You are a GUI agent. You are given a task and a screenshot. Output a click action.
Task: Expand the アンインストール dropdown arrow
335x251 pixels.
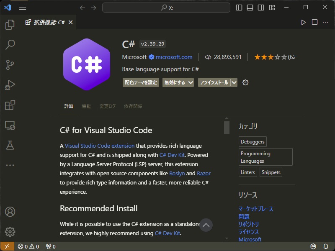coord(234,82)
